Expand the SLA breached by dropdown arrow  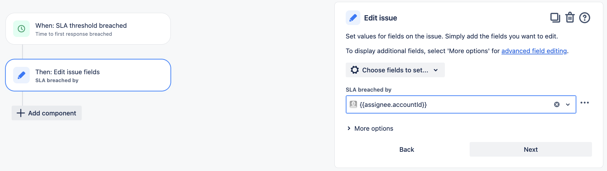pyautogui.click(x=568, y=104)
